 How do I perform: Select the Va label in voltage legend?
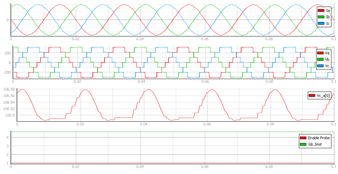click(x=327, y=53)
